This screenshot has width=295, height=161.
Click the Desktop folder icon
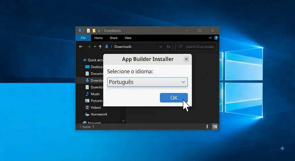point(87,67)
